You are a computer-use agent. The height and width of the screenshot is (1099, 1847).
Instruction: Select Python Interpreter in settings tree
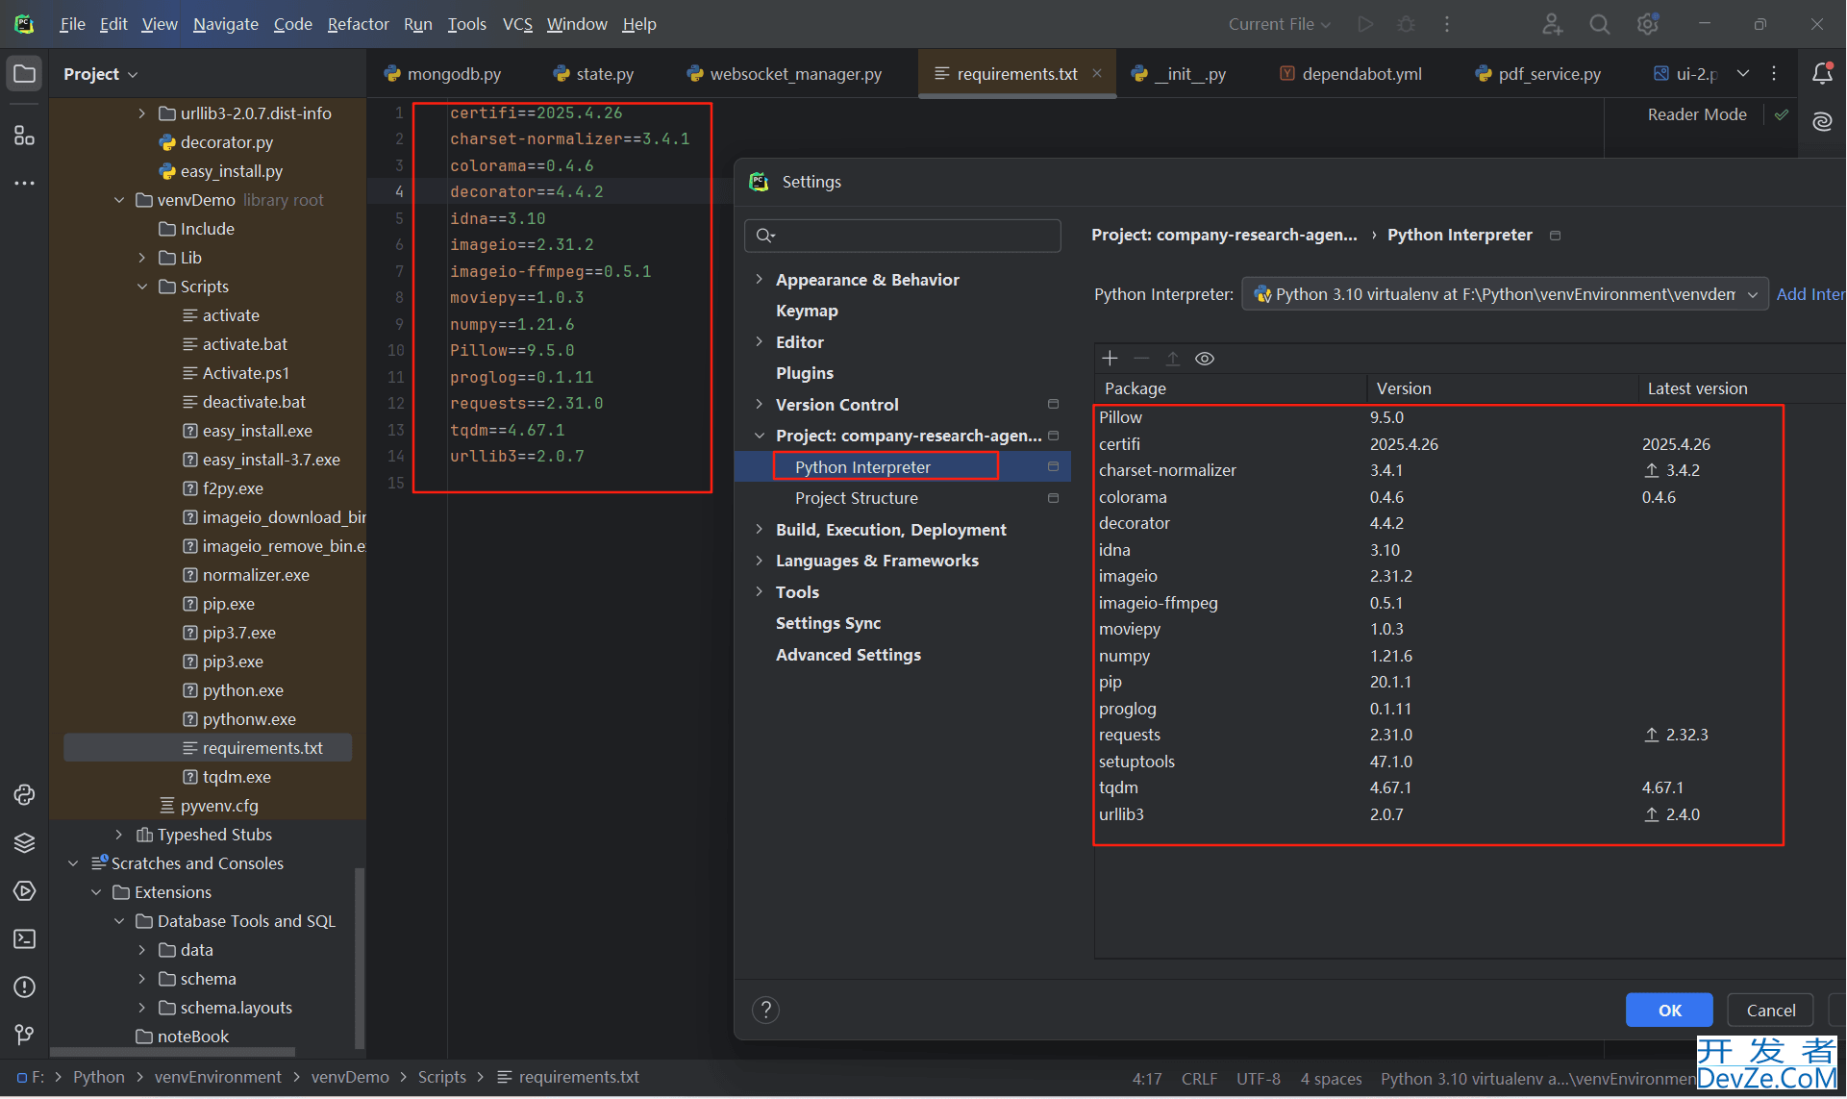(902, 467)
